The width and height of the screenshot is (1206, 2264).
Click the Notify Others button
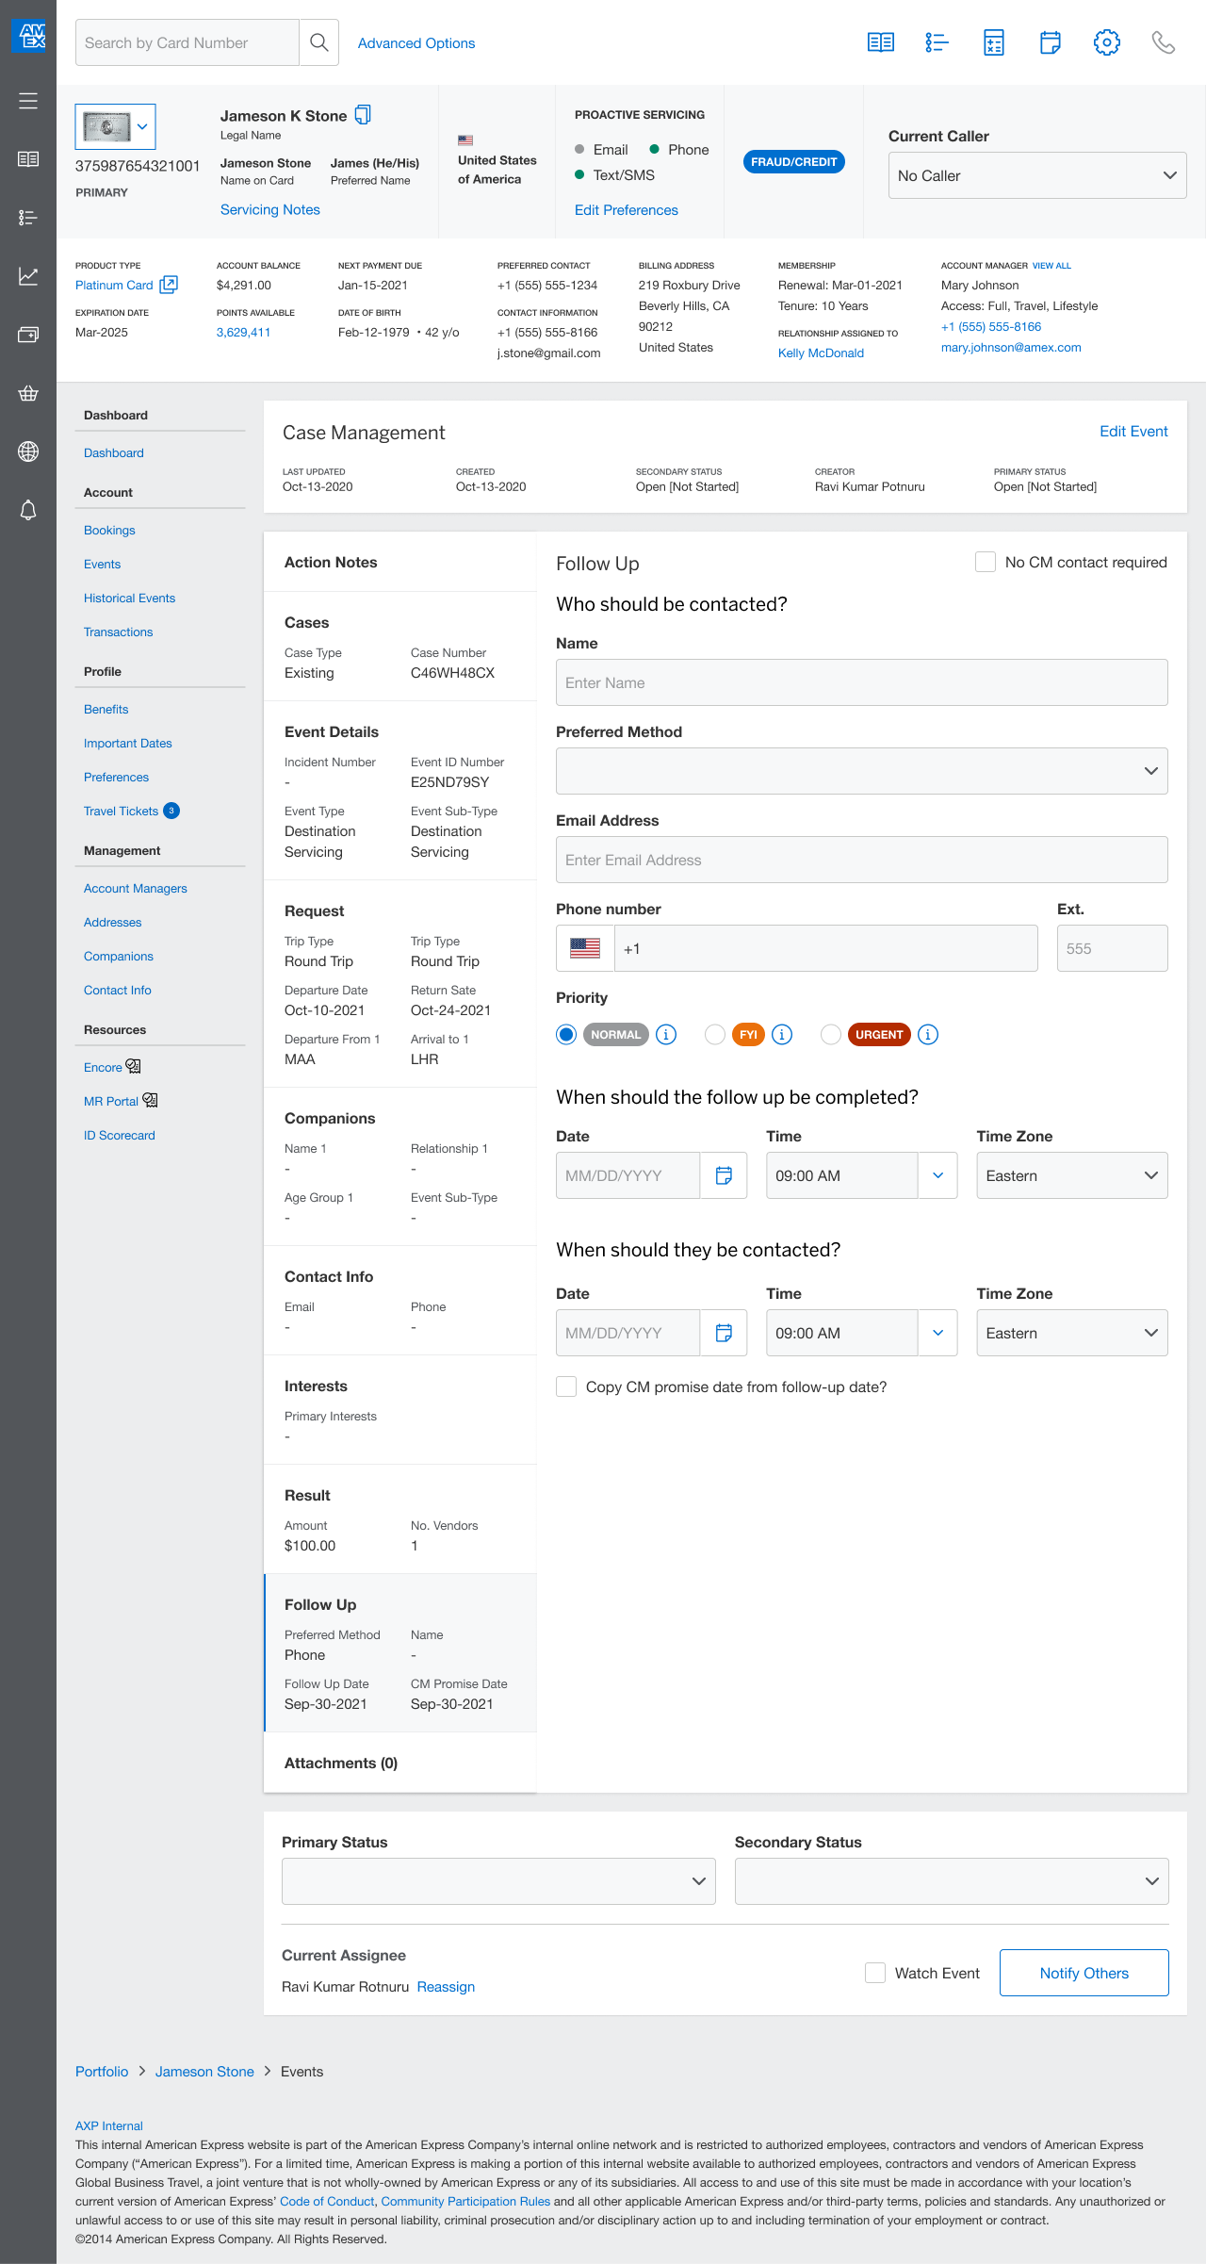coord(1084,1973)
